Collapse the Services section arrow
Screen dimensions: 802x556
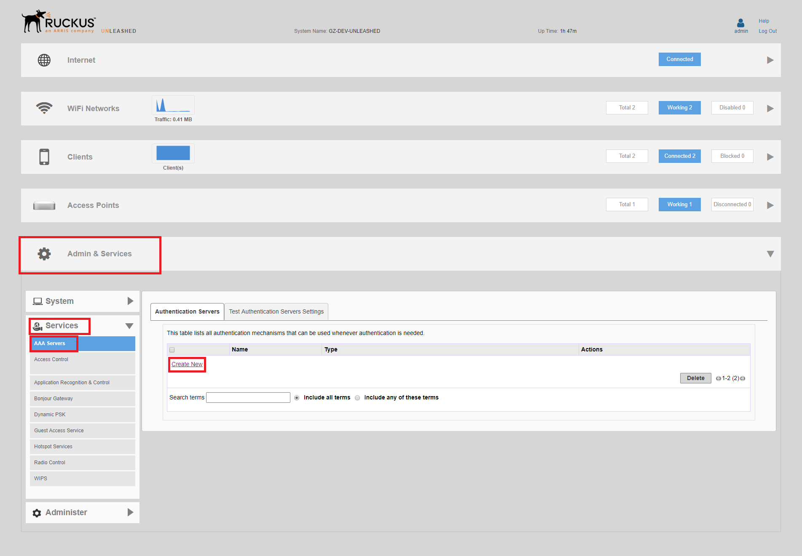pyautogui.click(x=129, y=326)
